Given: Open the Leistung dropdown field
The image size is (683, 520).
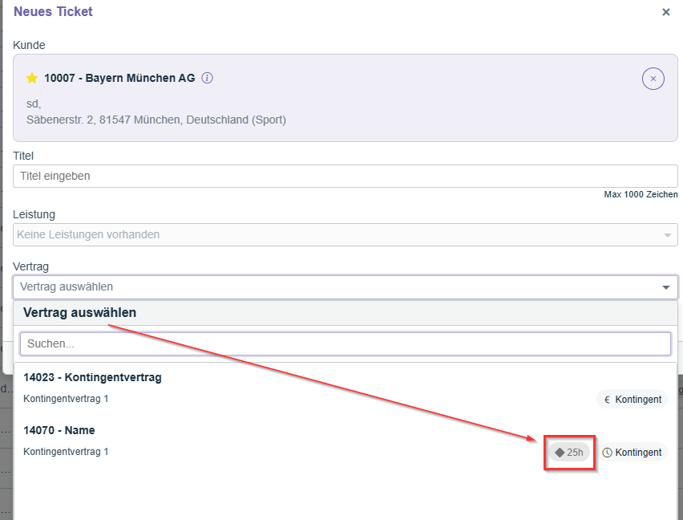Looking at the screenshot, I should (337, 234).
